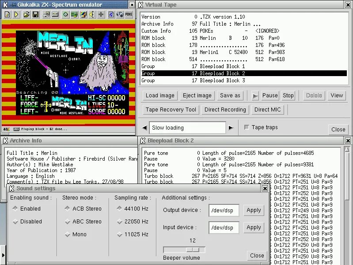Select the Bleepload Block 1 group row

(x=244, y=66)
